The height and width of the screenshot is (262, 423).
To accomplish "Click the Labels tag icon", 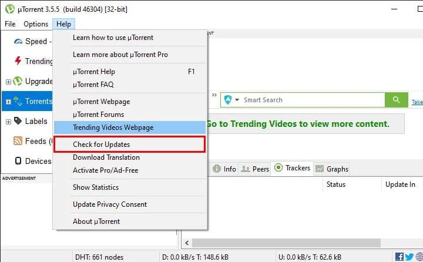I will (18, 120).
